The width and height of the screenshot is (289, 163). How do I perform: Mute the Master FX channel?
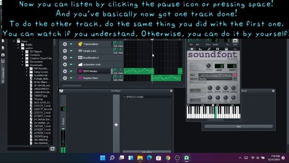tap(63, 129)
